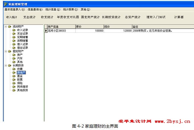
Task: Collapse the 固定财产 tree node
Action: click(x=6, y=51)
